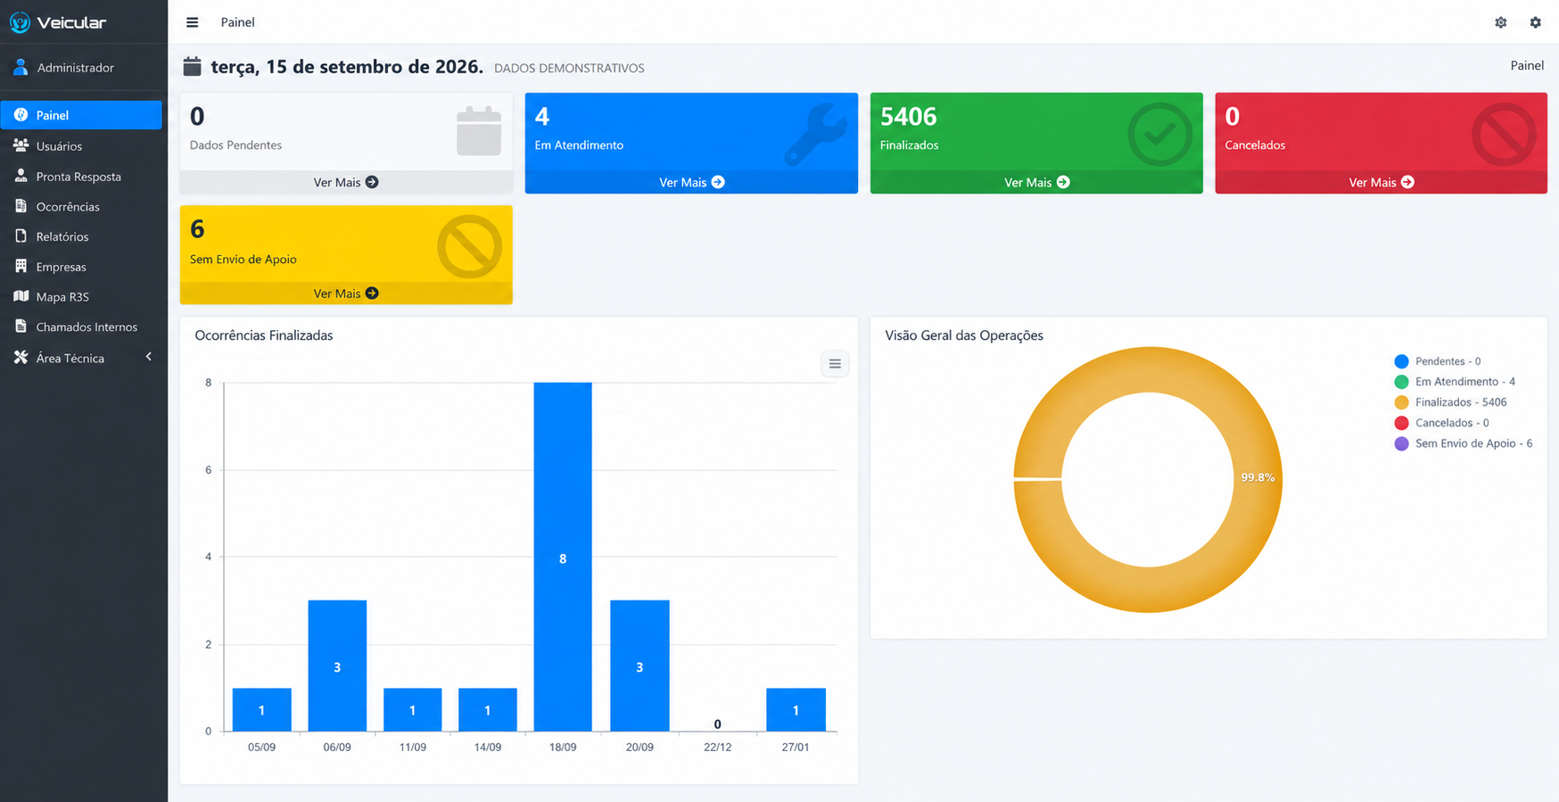This screenshot has width=1559, height=802.
Task: Click the 99.8% donut chart segment
Action: (x=1258, y=478)
